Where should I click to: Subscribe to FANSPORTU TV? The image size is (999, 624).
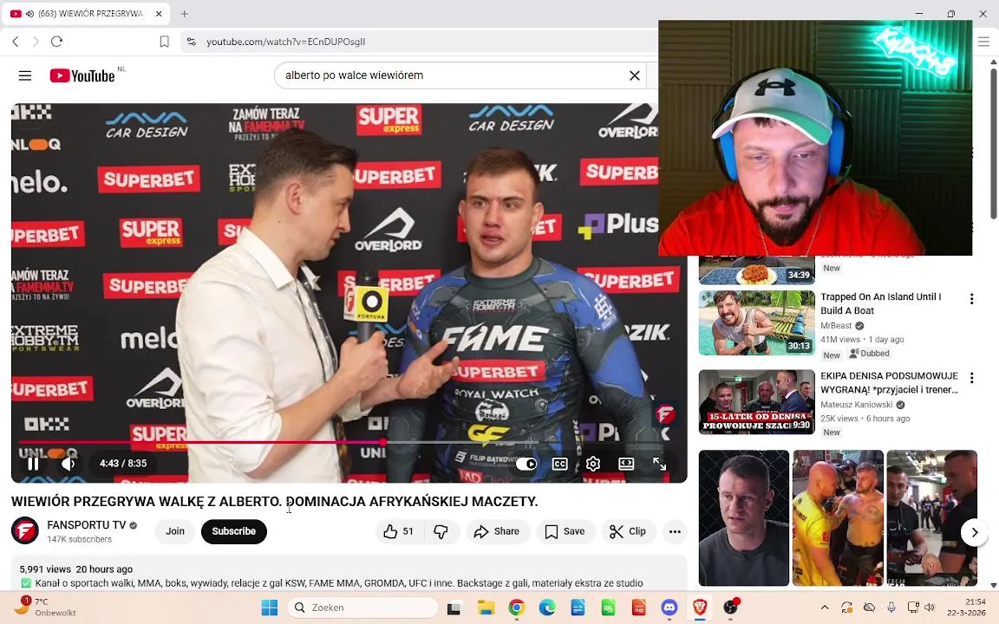(x=234, y=531)
